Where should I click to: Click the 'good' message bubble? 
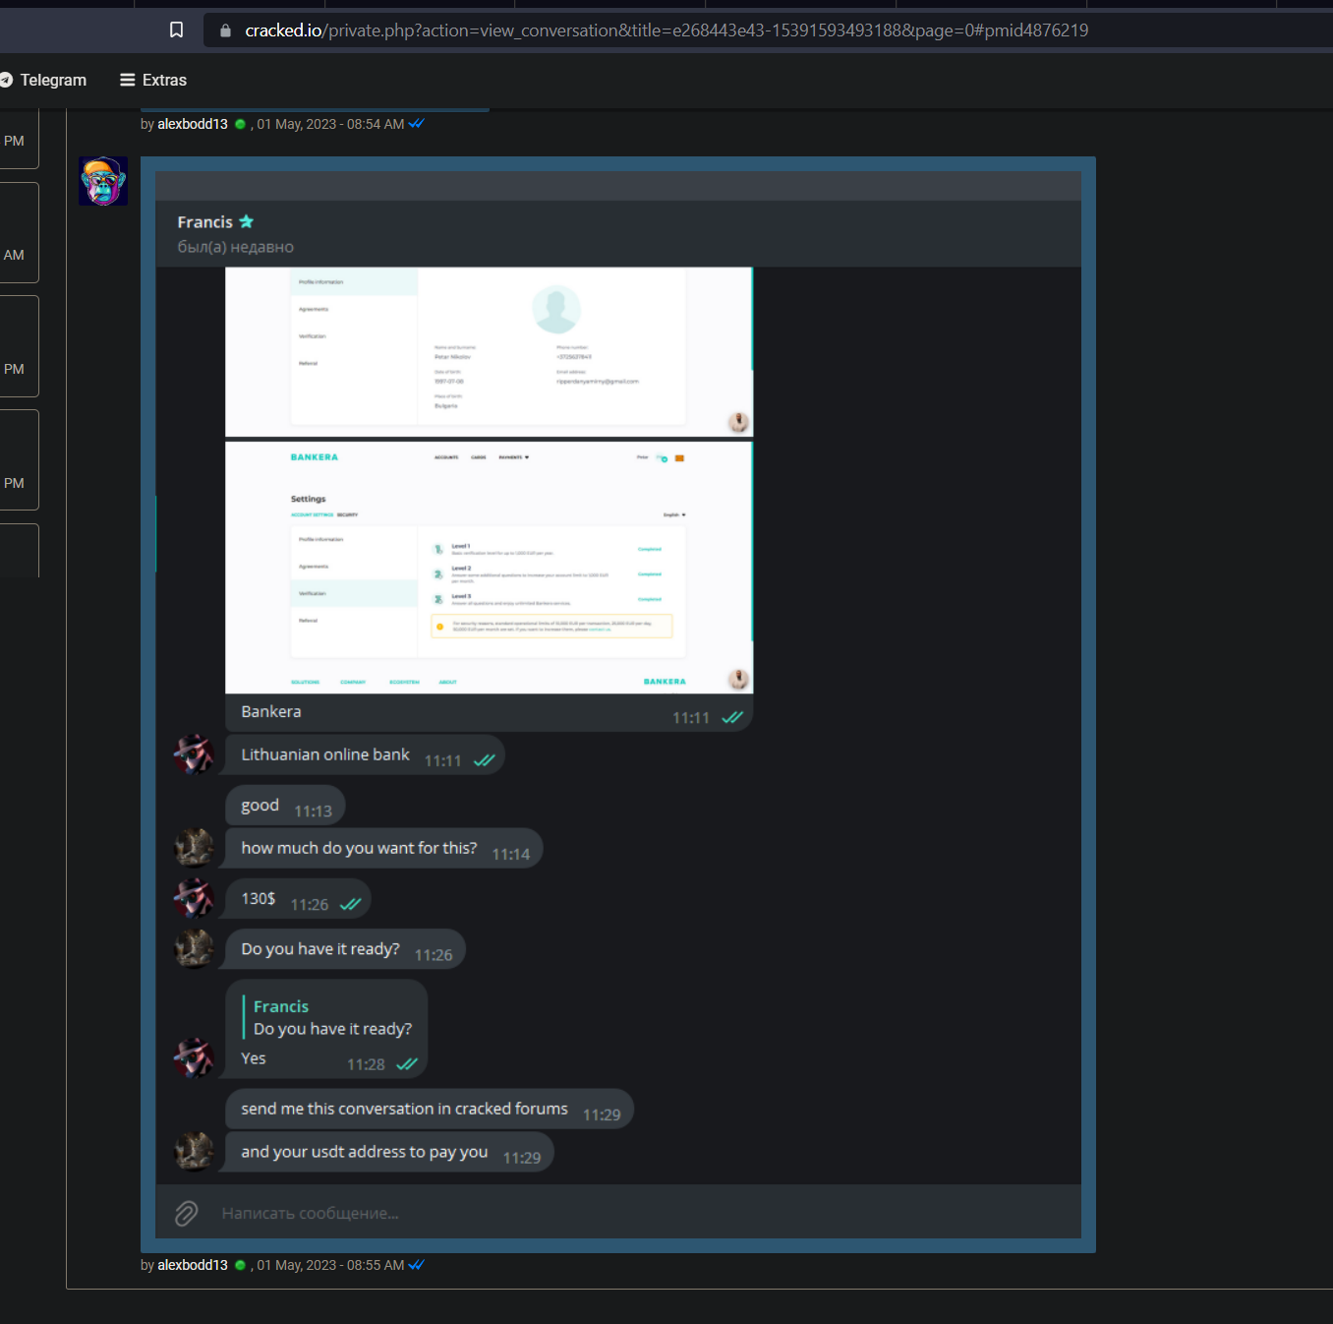pyautogui.click(x=285, y=806)
